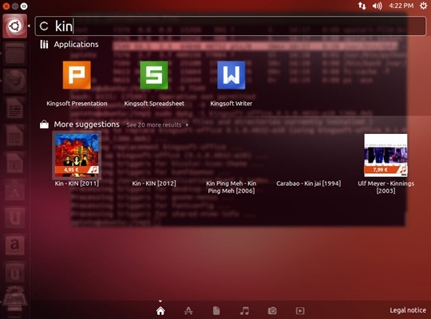This screenshot has width=431, height=319.
Task: Switch to the Applications lens
Action: (188, 311)
